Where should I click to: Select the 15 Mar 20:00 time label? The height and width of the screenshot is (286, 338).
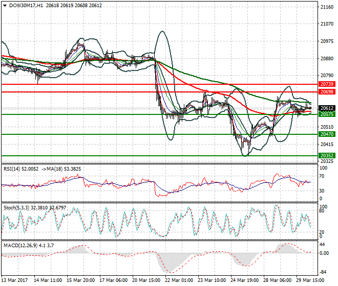coord(80,280)
